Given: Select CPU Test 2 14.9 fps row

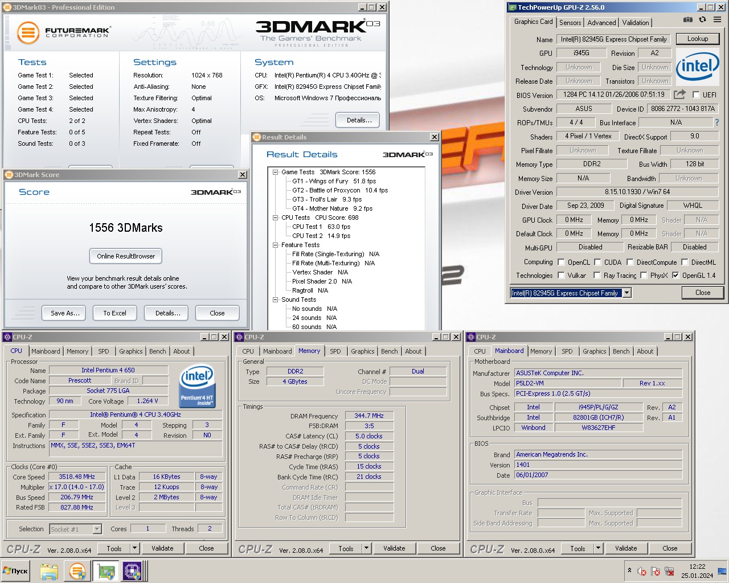Looking at the screenshot, I should (x=321, y=236).
